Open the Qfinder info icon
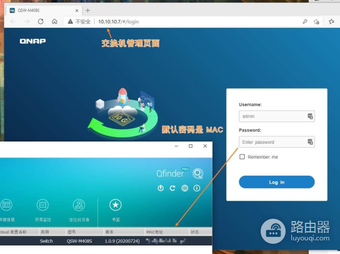The width and height of the screenshot is (340, 254). [x=197, y=188]
